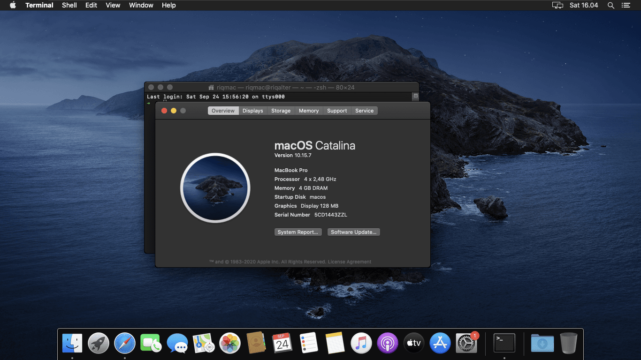641x360 pixels.
Task: Open Photos app in the Dock
Action: tap(230, 344)
